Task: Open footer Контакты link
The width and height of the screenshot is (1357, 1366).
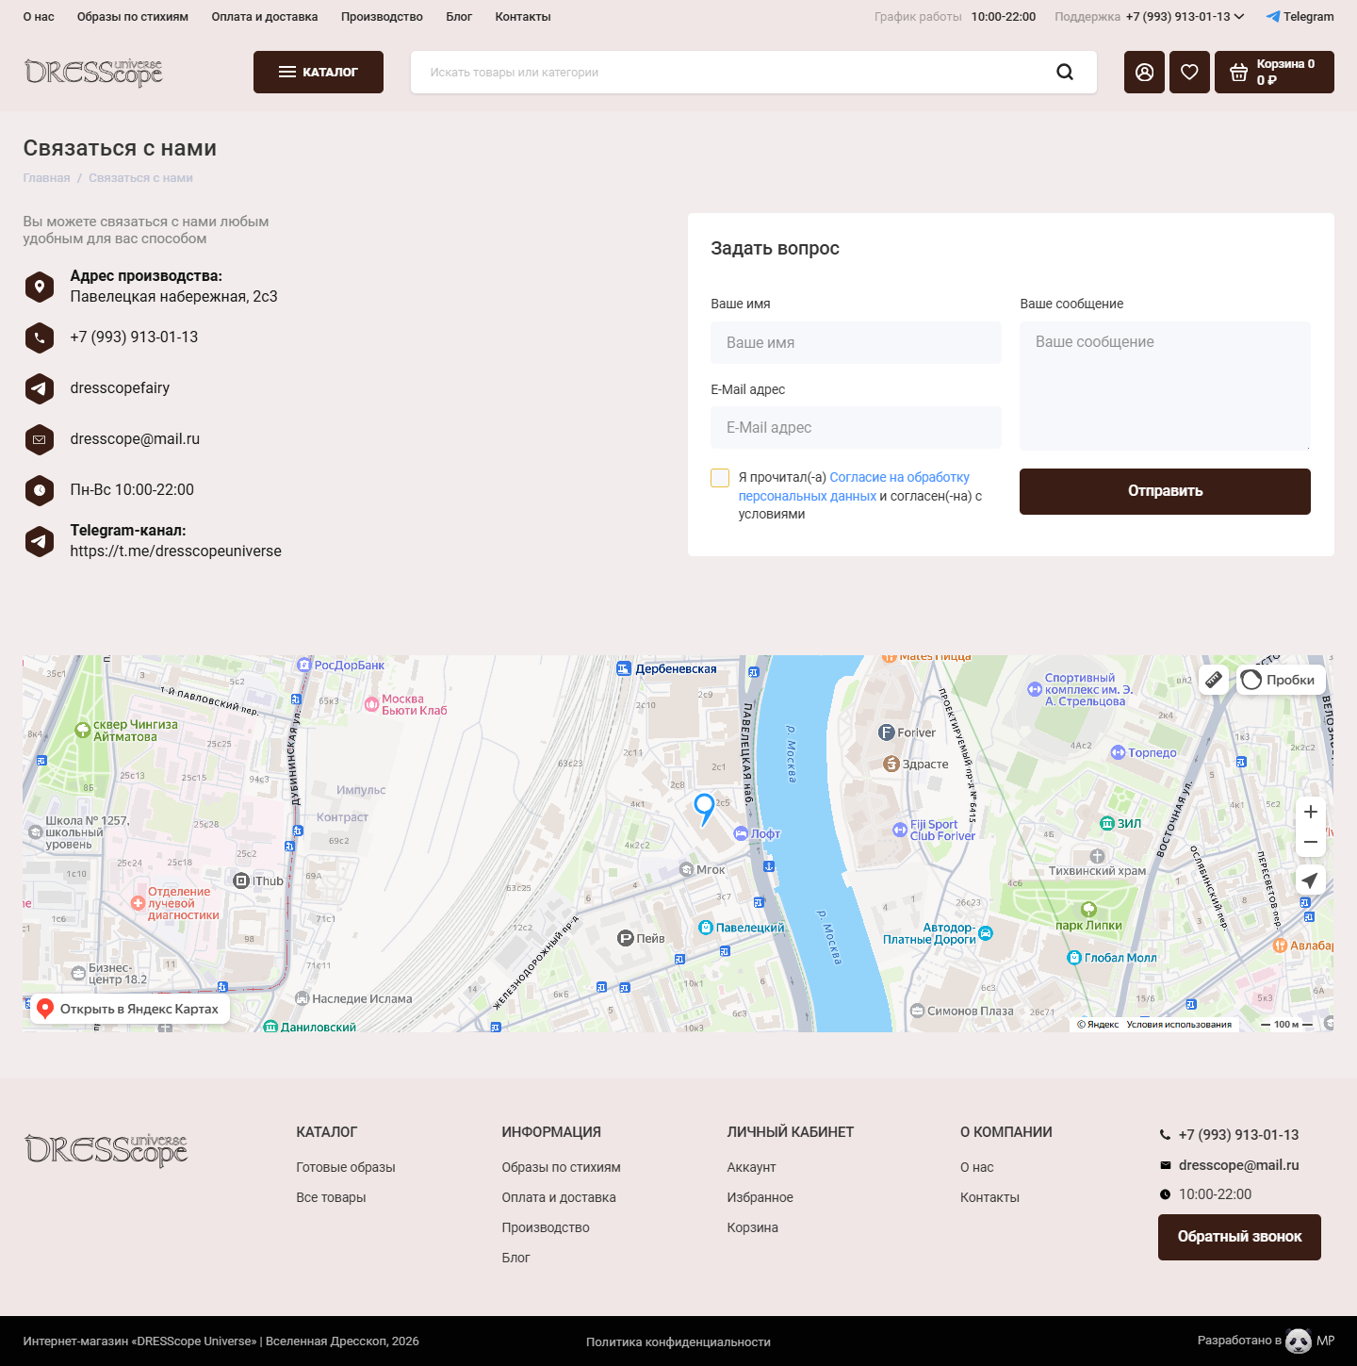Action: pyautogui.click(x=989, y=1197)
